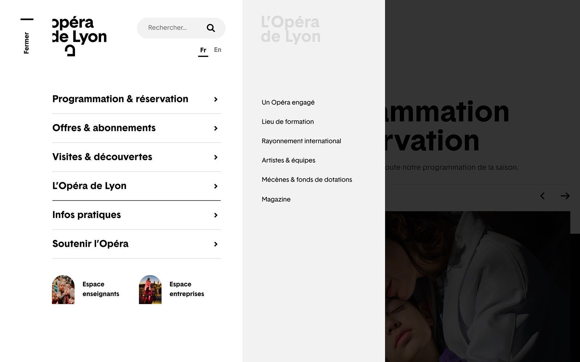Click the right carousel arrow
Viewport: 580px width, 362px height.
[x=565, y=196]
